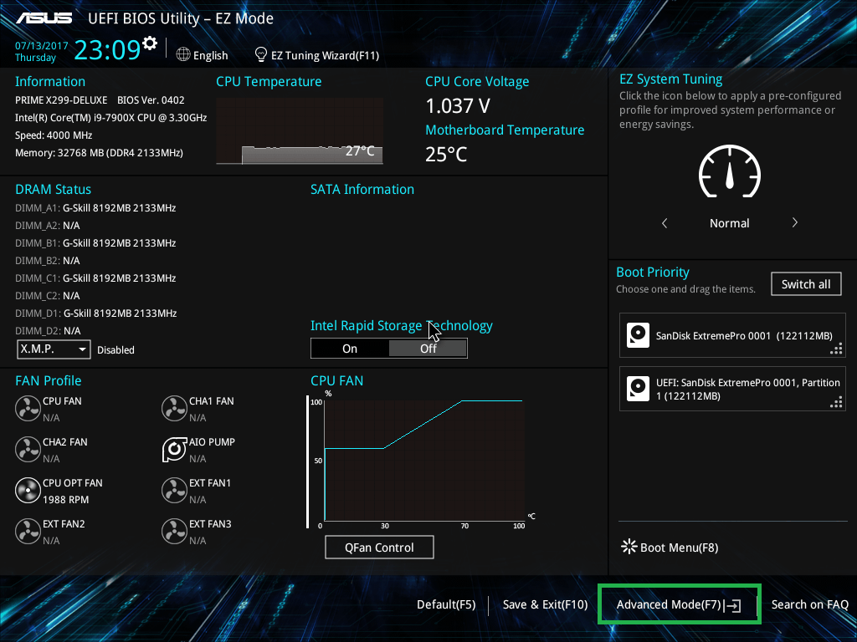Click DIMM_D1 G-Skill 8192MB row
Viewport: 857px width, 642px height.
(95, 313)
